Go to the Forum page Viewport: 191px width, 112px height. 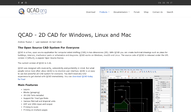coord(137,12)
